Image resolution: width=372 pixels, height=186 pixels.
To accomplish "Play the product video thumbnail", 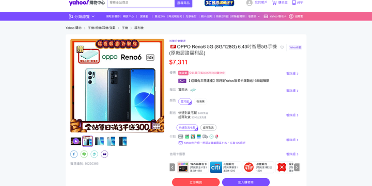I will (75, 141).
